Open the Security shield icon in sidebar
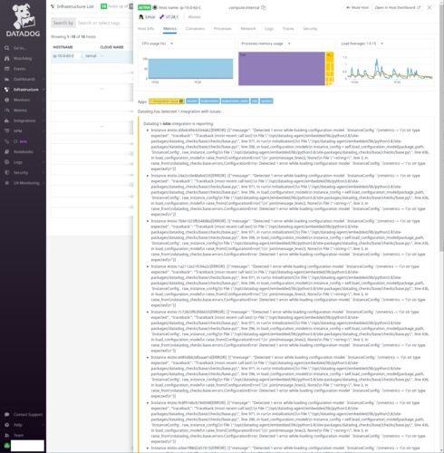Image resolution: width=444 pixels, height=453 pixels. (x=6, y=172)
